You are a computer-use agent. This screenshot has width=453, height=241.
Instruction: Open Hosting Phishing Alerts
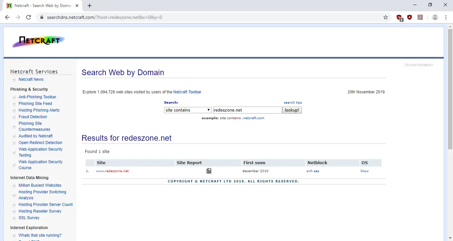(x=39, y=110)
